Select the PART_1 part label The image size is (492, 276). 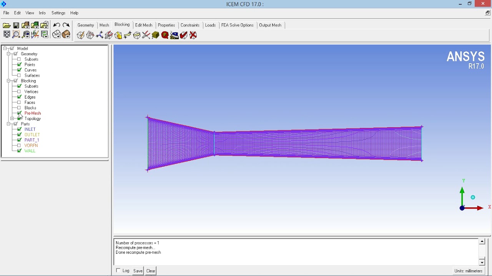click(32, 140)
